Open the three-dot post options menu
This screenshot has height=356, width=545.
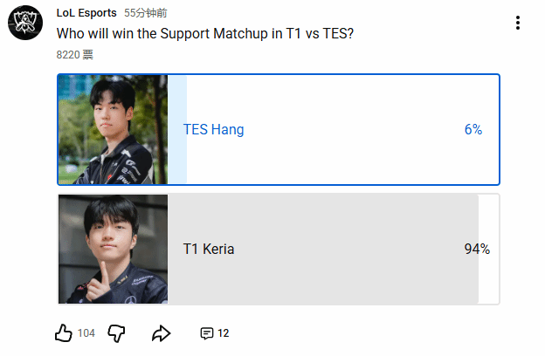pos(518,24)
